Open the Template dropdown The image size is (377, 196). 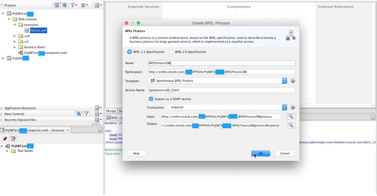pos(284,81)
